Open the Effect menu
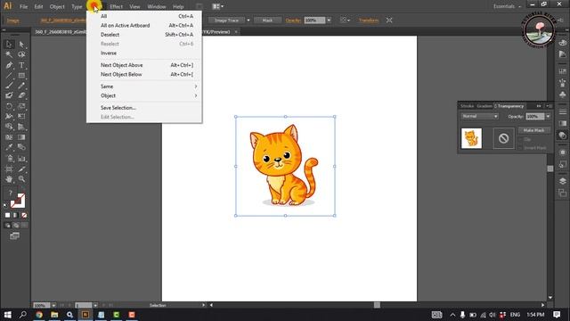Viewport: 570px width, 321px height. pyautogui.click(x=116, y=6)
